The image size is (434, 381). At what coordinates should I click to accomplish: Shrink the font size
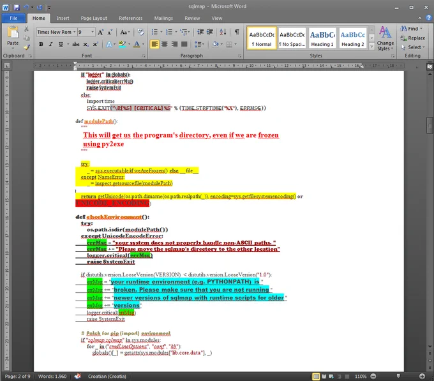coord(110,33)
